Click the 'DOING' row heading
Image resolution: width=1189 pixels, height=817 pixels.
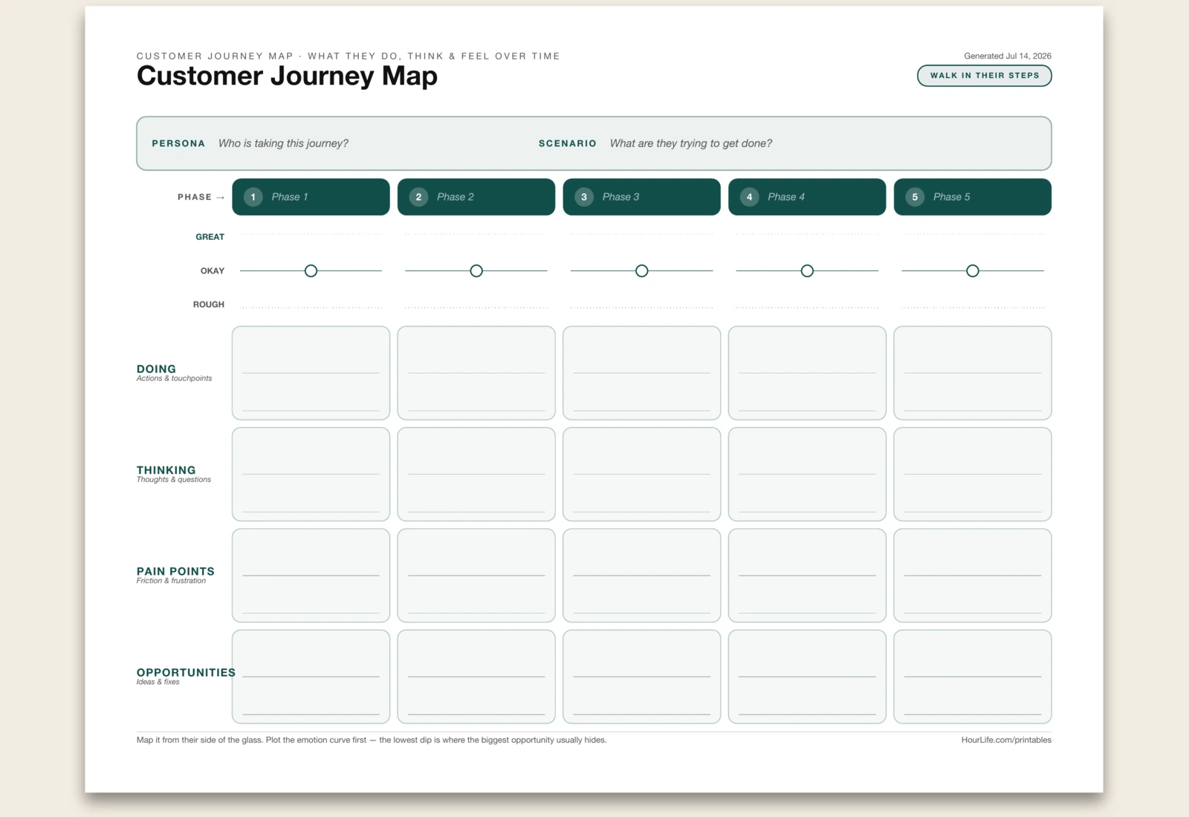pyautogui.click(x=156, y=369)
